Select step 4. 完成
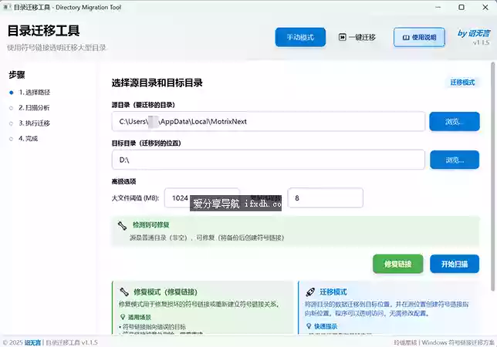497x347 pixels. click(x=28, y=139)
